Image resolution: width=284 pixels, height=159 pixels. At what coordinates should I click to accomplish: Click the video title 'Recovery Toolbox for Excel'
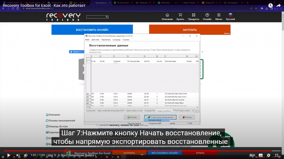click(x=44, y=5)
